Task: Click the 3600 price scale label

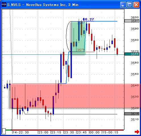Action: [135, 18]
